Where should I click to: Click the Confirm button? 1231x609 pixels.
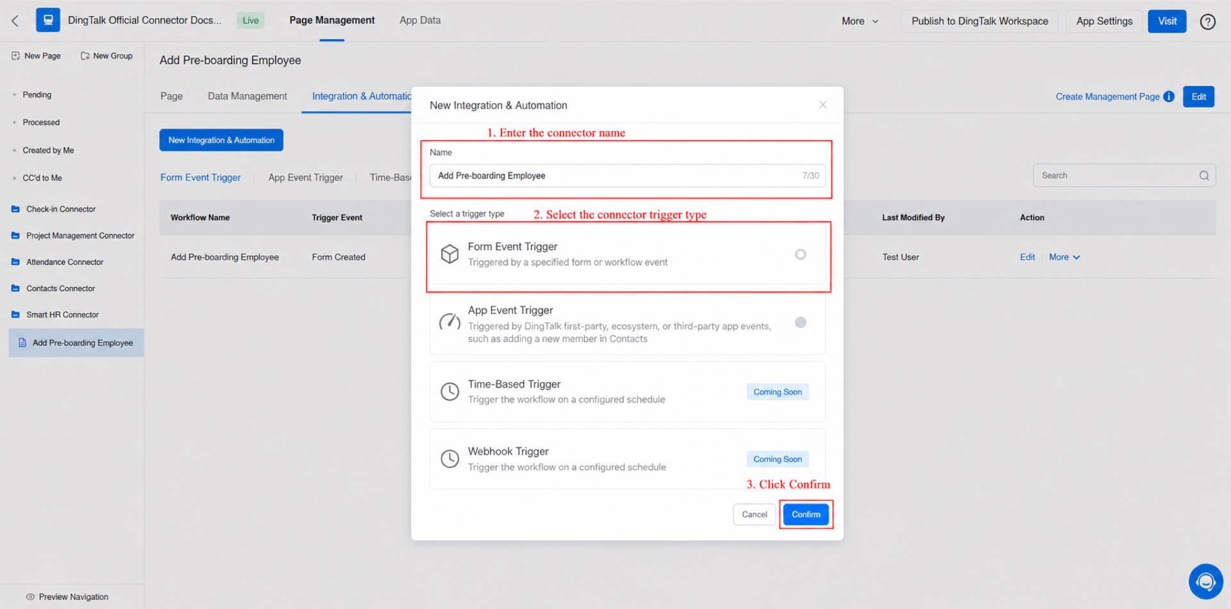click(806, 514)
